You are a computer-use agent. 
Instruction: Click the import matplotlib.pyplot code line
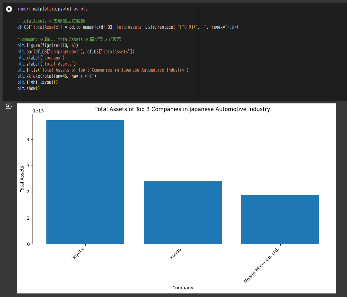tap(52, 9)
